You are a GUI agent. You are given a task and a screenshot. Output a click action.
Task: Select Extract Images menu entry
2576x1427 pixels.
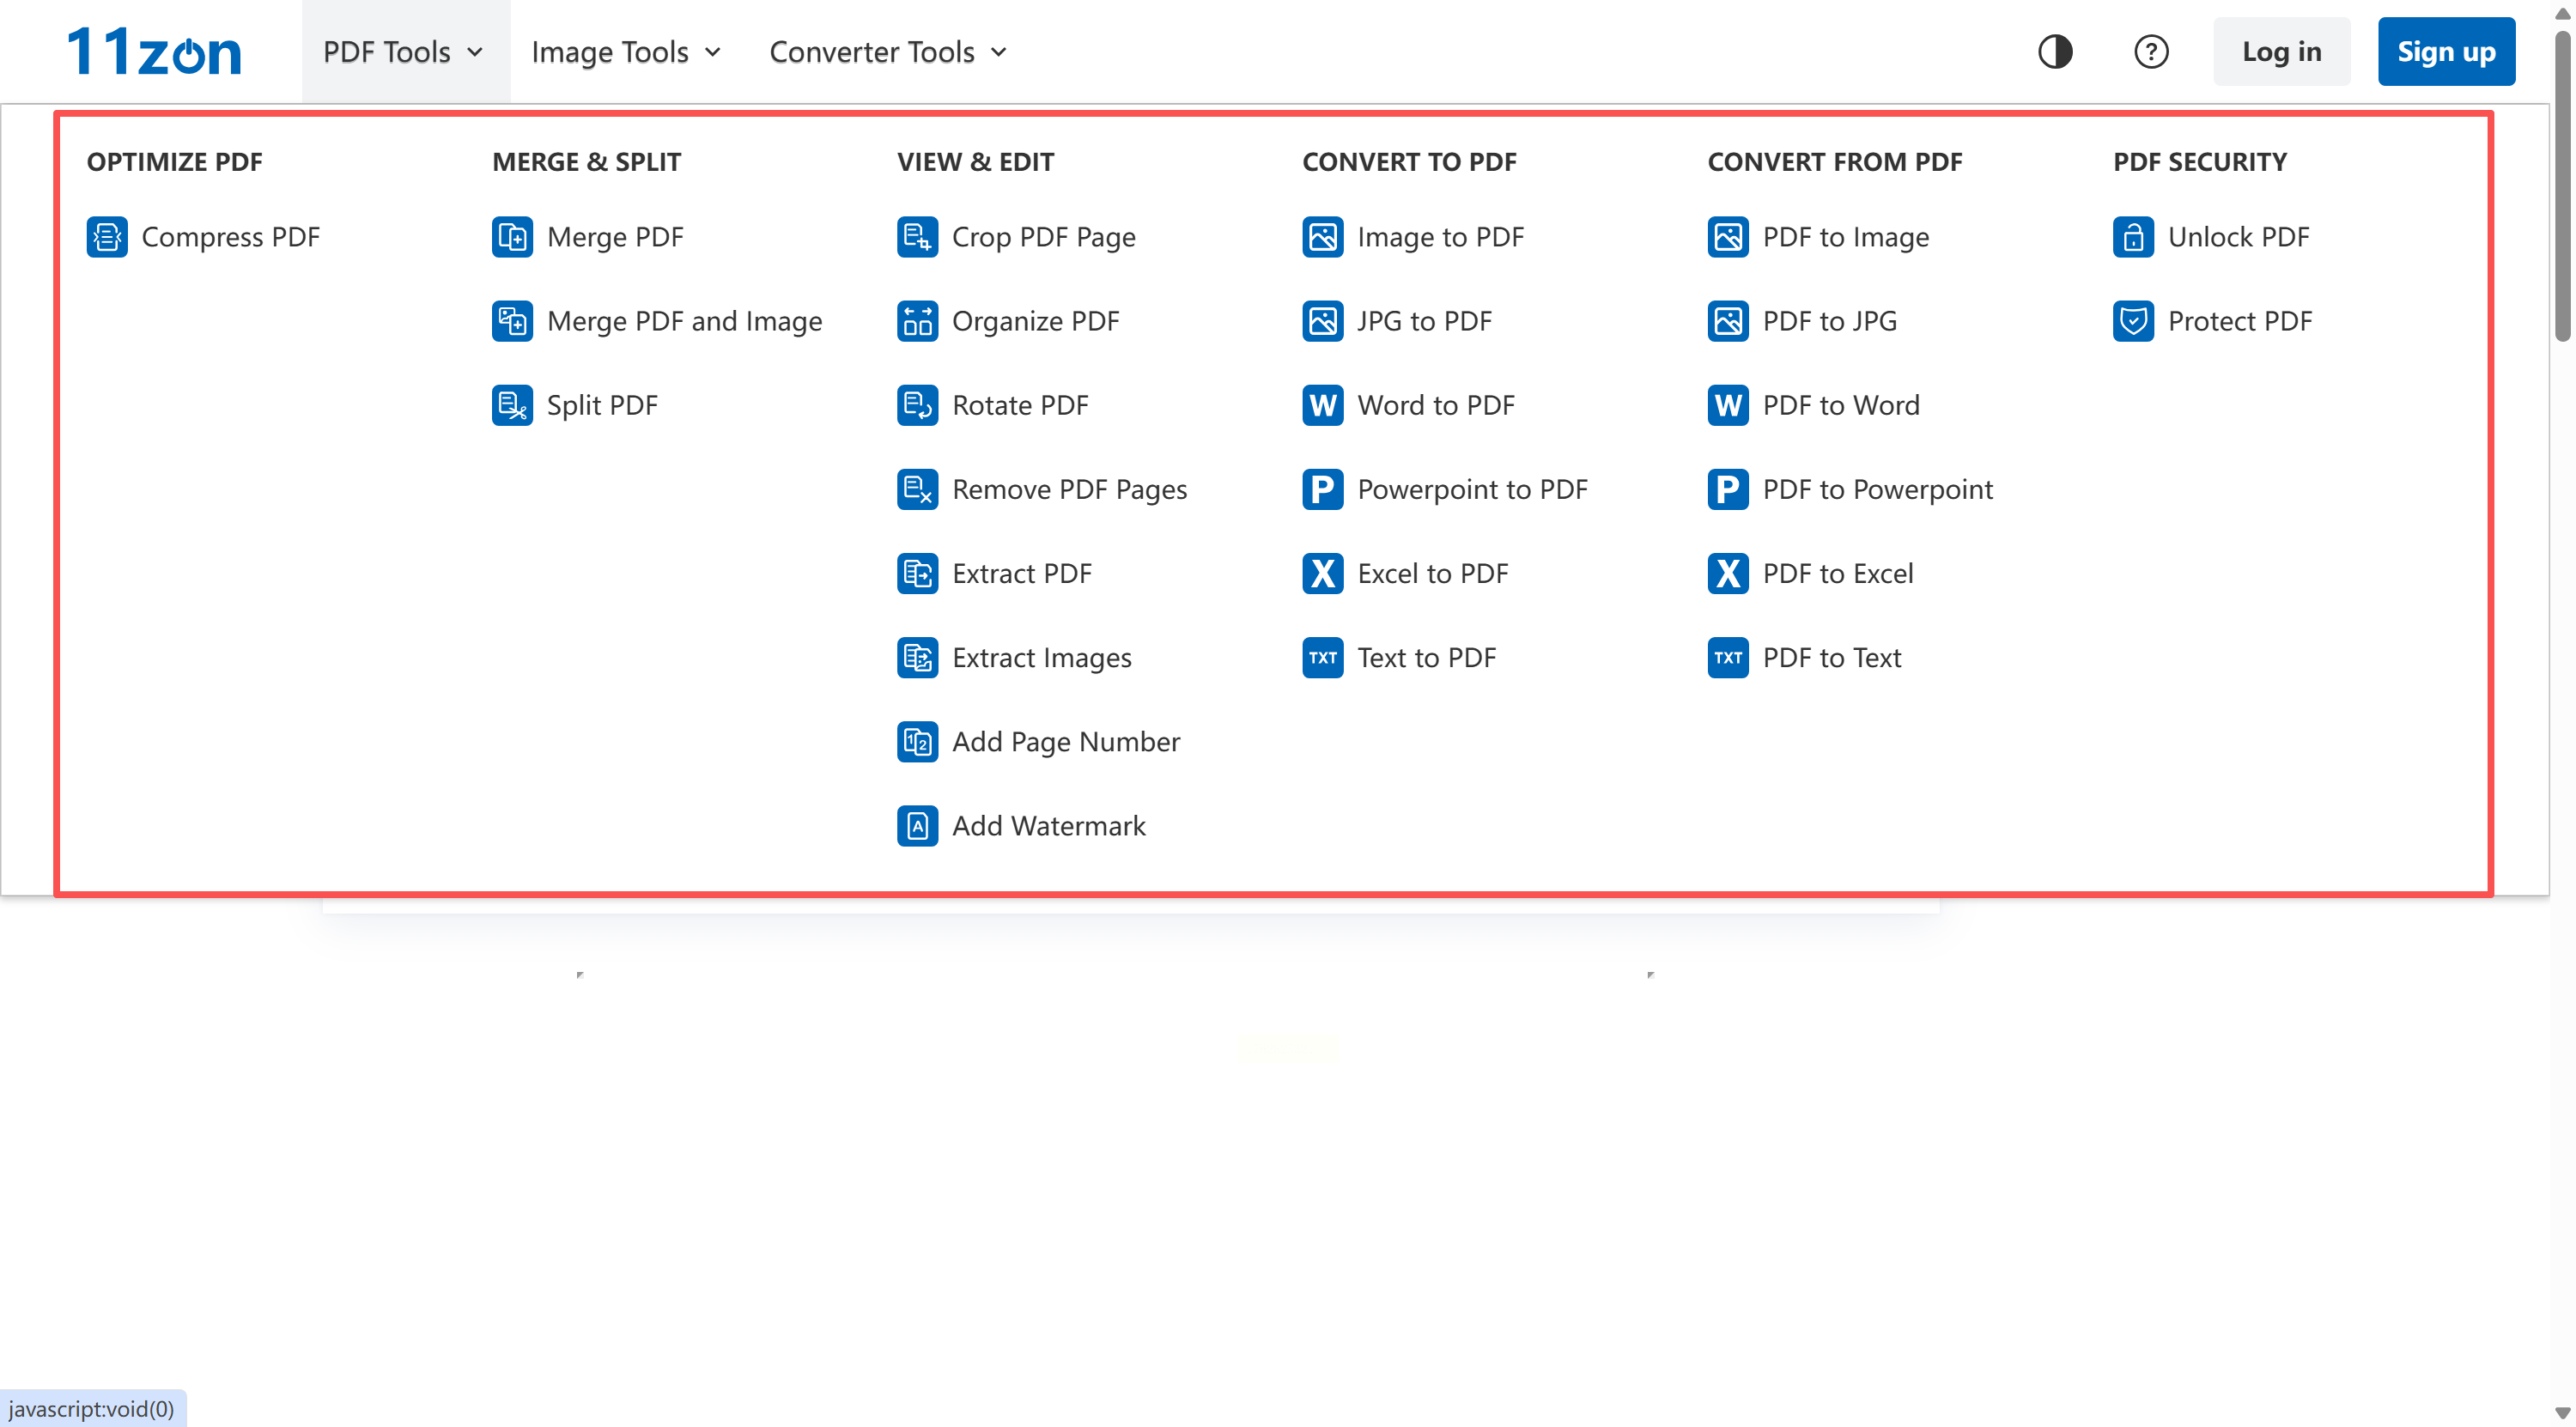pos(1041,657)
